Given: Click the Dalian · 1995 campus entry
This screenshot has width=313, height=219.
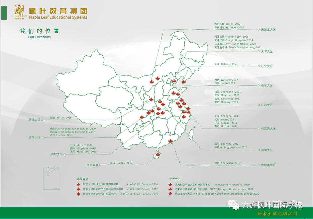Looking at the screenshot, I should tap(225, 64).
